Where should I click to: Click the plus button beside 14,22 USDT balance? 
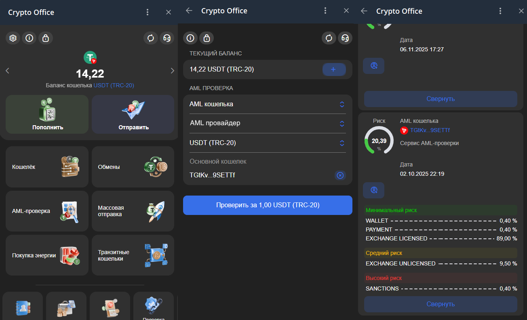(x=334, y=69)
